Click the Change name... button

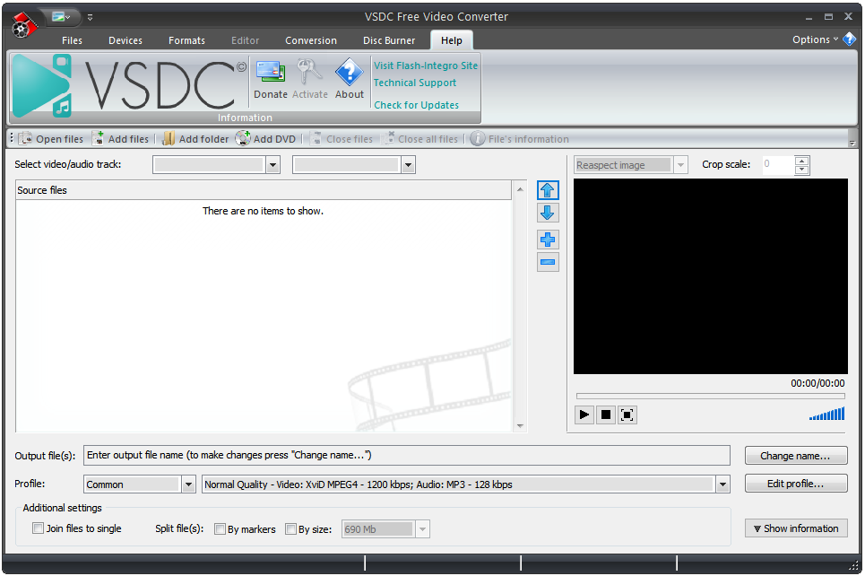tap(795, 456)
